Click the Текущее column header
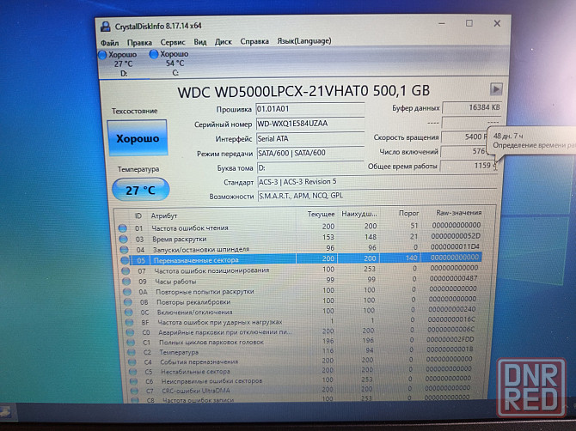Screen dimensions: 576x431 [x=321, y=214]
